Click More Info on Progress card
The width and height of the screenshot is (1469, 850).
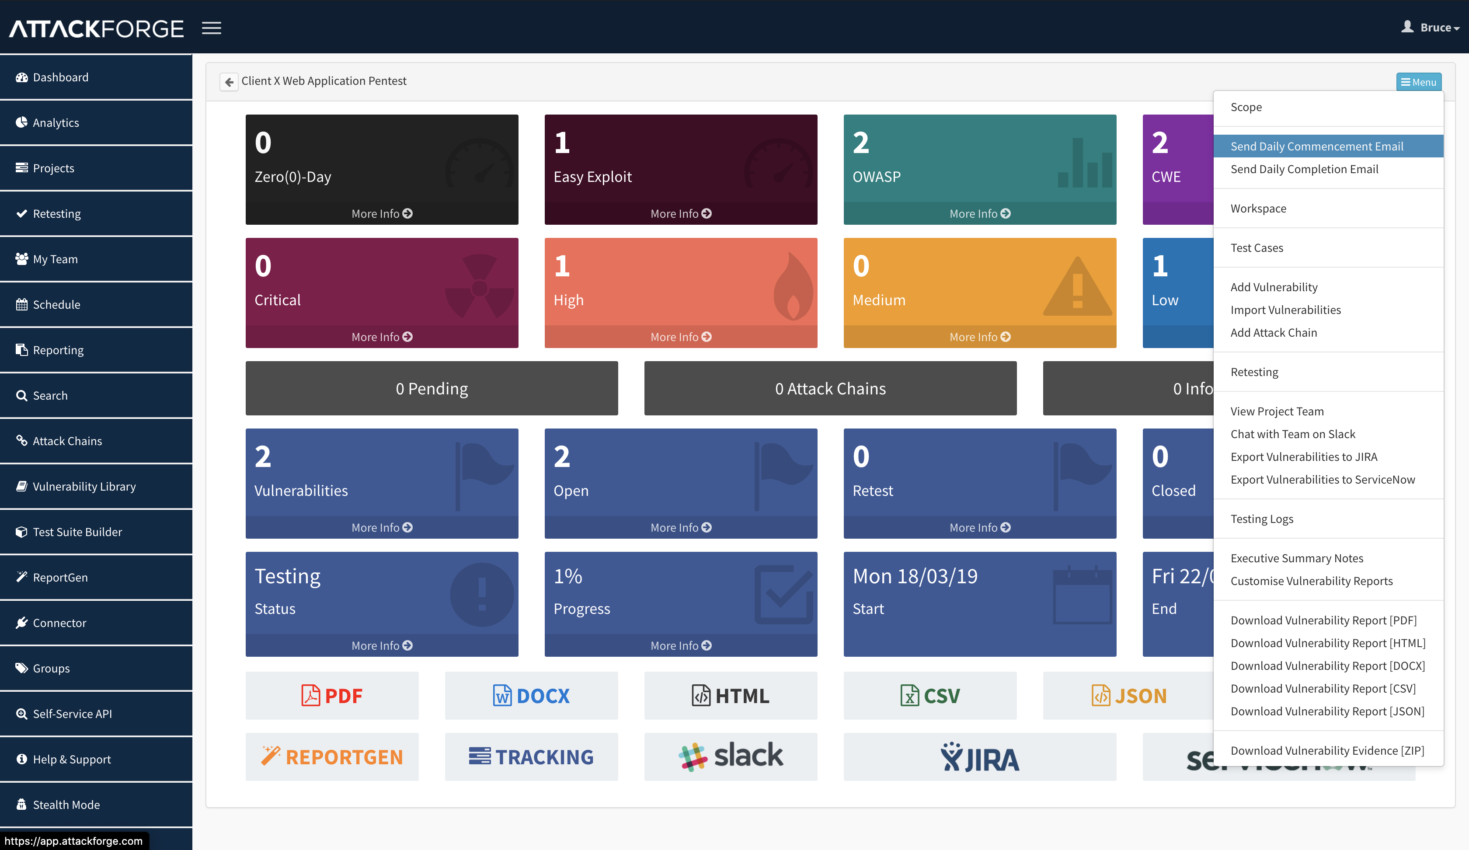(681, 645)
